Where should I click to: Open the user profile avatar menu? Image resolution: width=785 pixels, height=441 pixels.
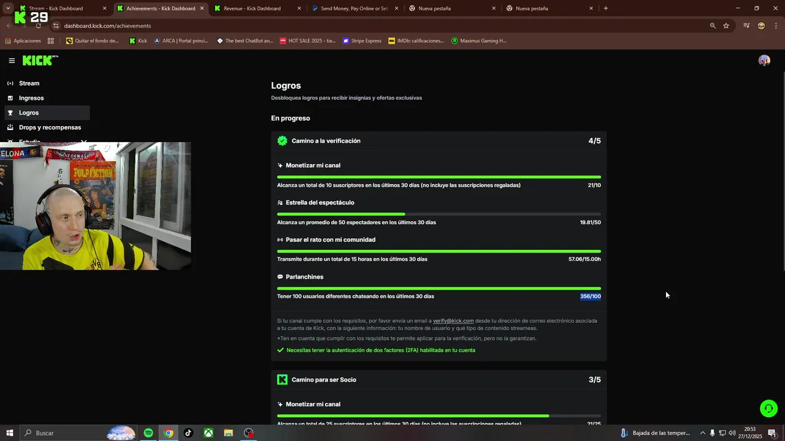point(764,60)
